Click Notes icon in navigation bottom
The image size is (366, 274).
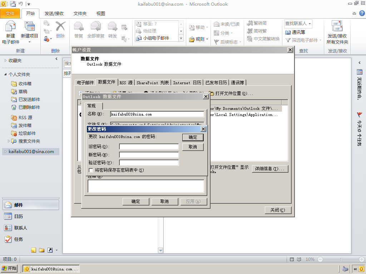pyautogui.click(x=34, y=250)
